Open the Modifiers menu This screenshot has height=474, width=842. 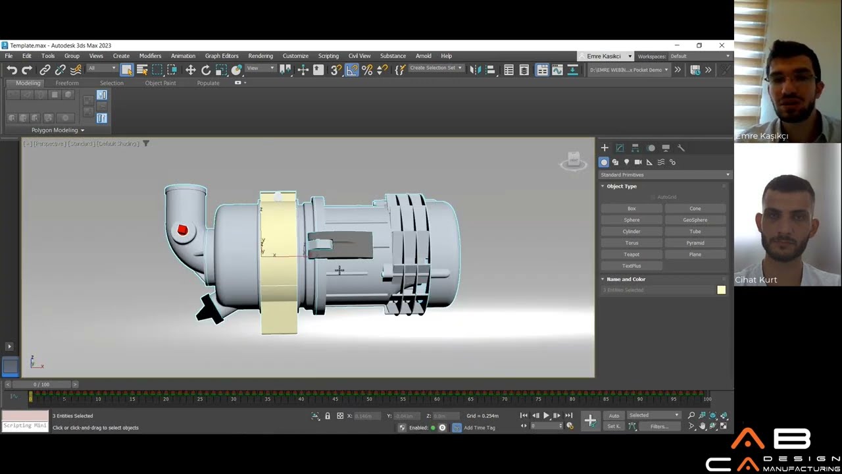[150, 56]
